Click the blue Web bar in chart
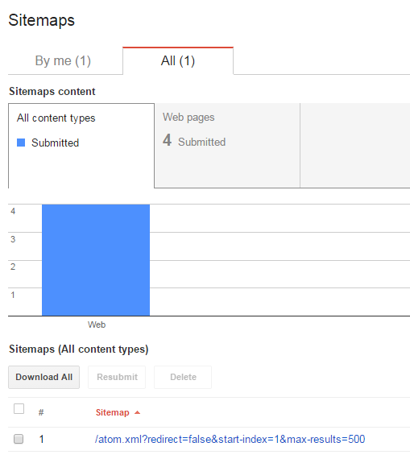This screenshot has height=459, width=410. coord(96,260)
